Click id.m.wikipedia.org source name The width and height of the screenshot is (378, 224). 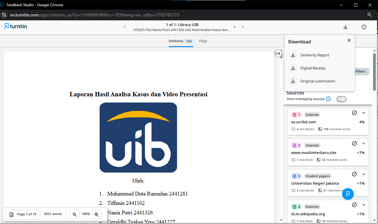(308, 214)
